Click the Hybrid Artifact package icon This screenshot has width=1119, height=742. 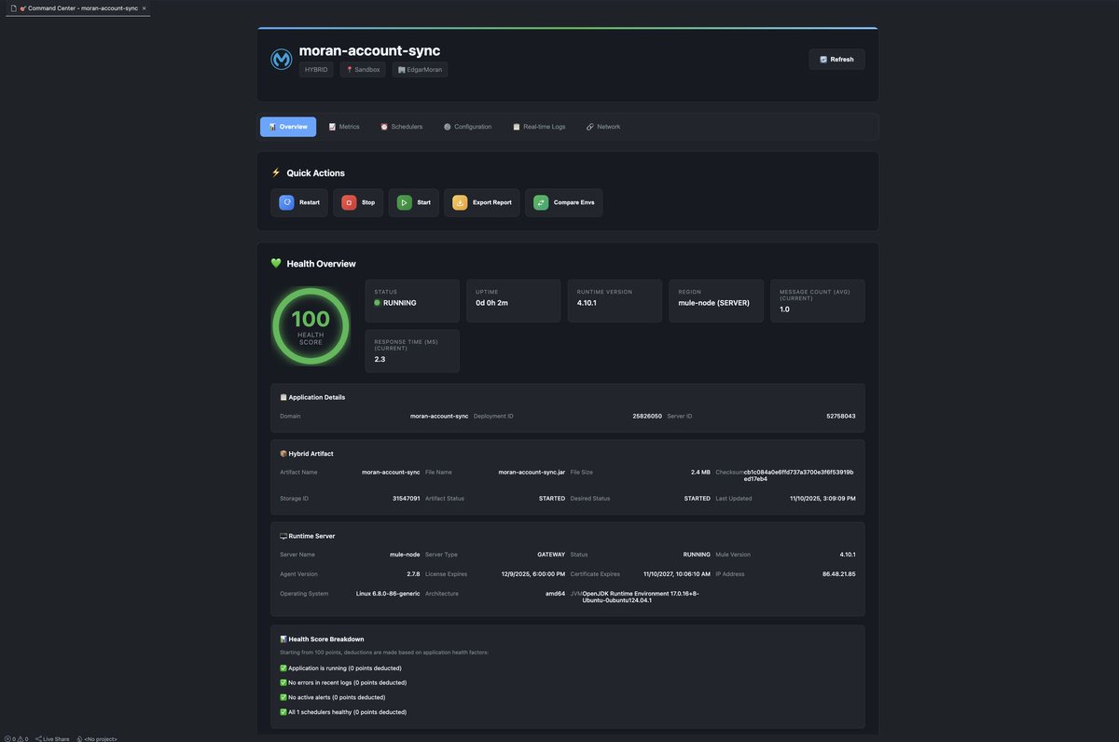pyautogui.click(x=283, y=454)
